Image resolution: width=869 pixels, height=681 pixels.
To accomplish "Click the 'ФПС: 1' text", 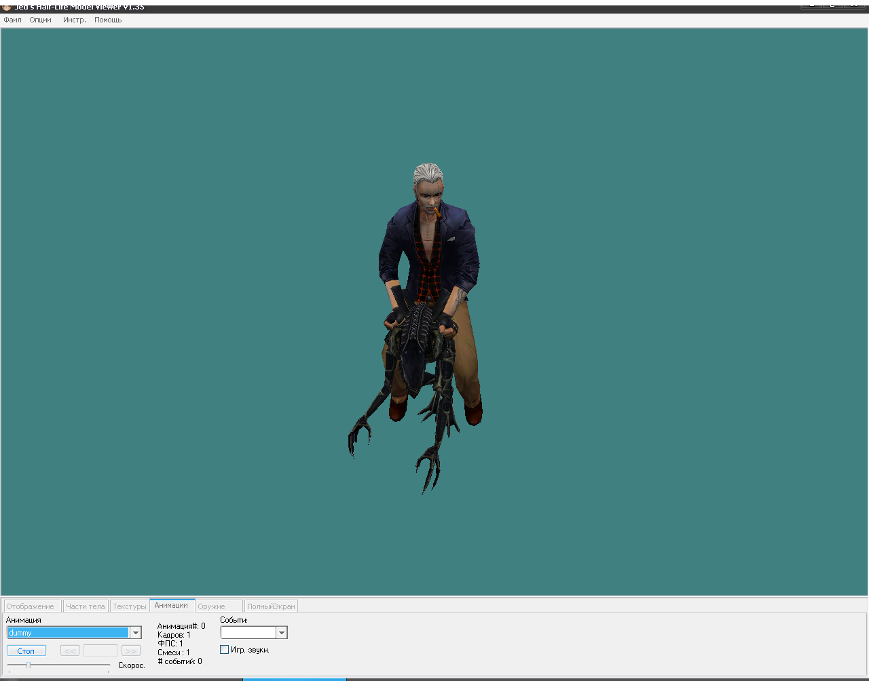I will 170,644.
